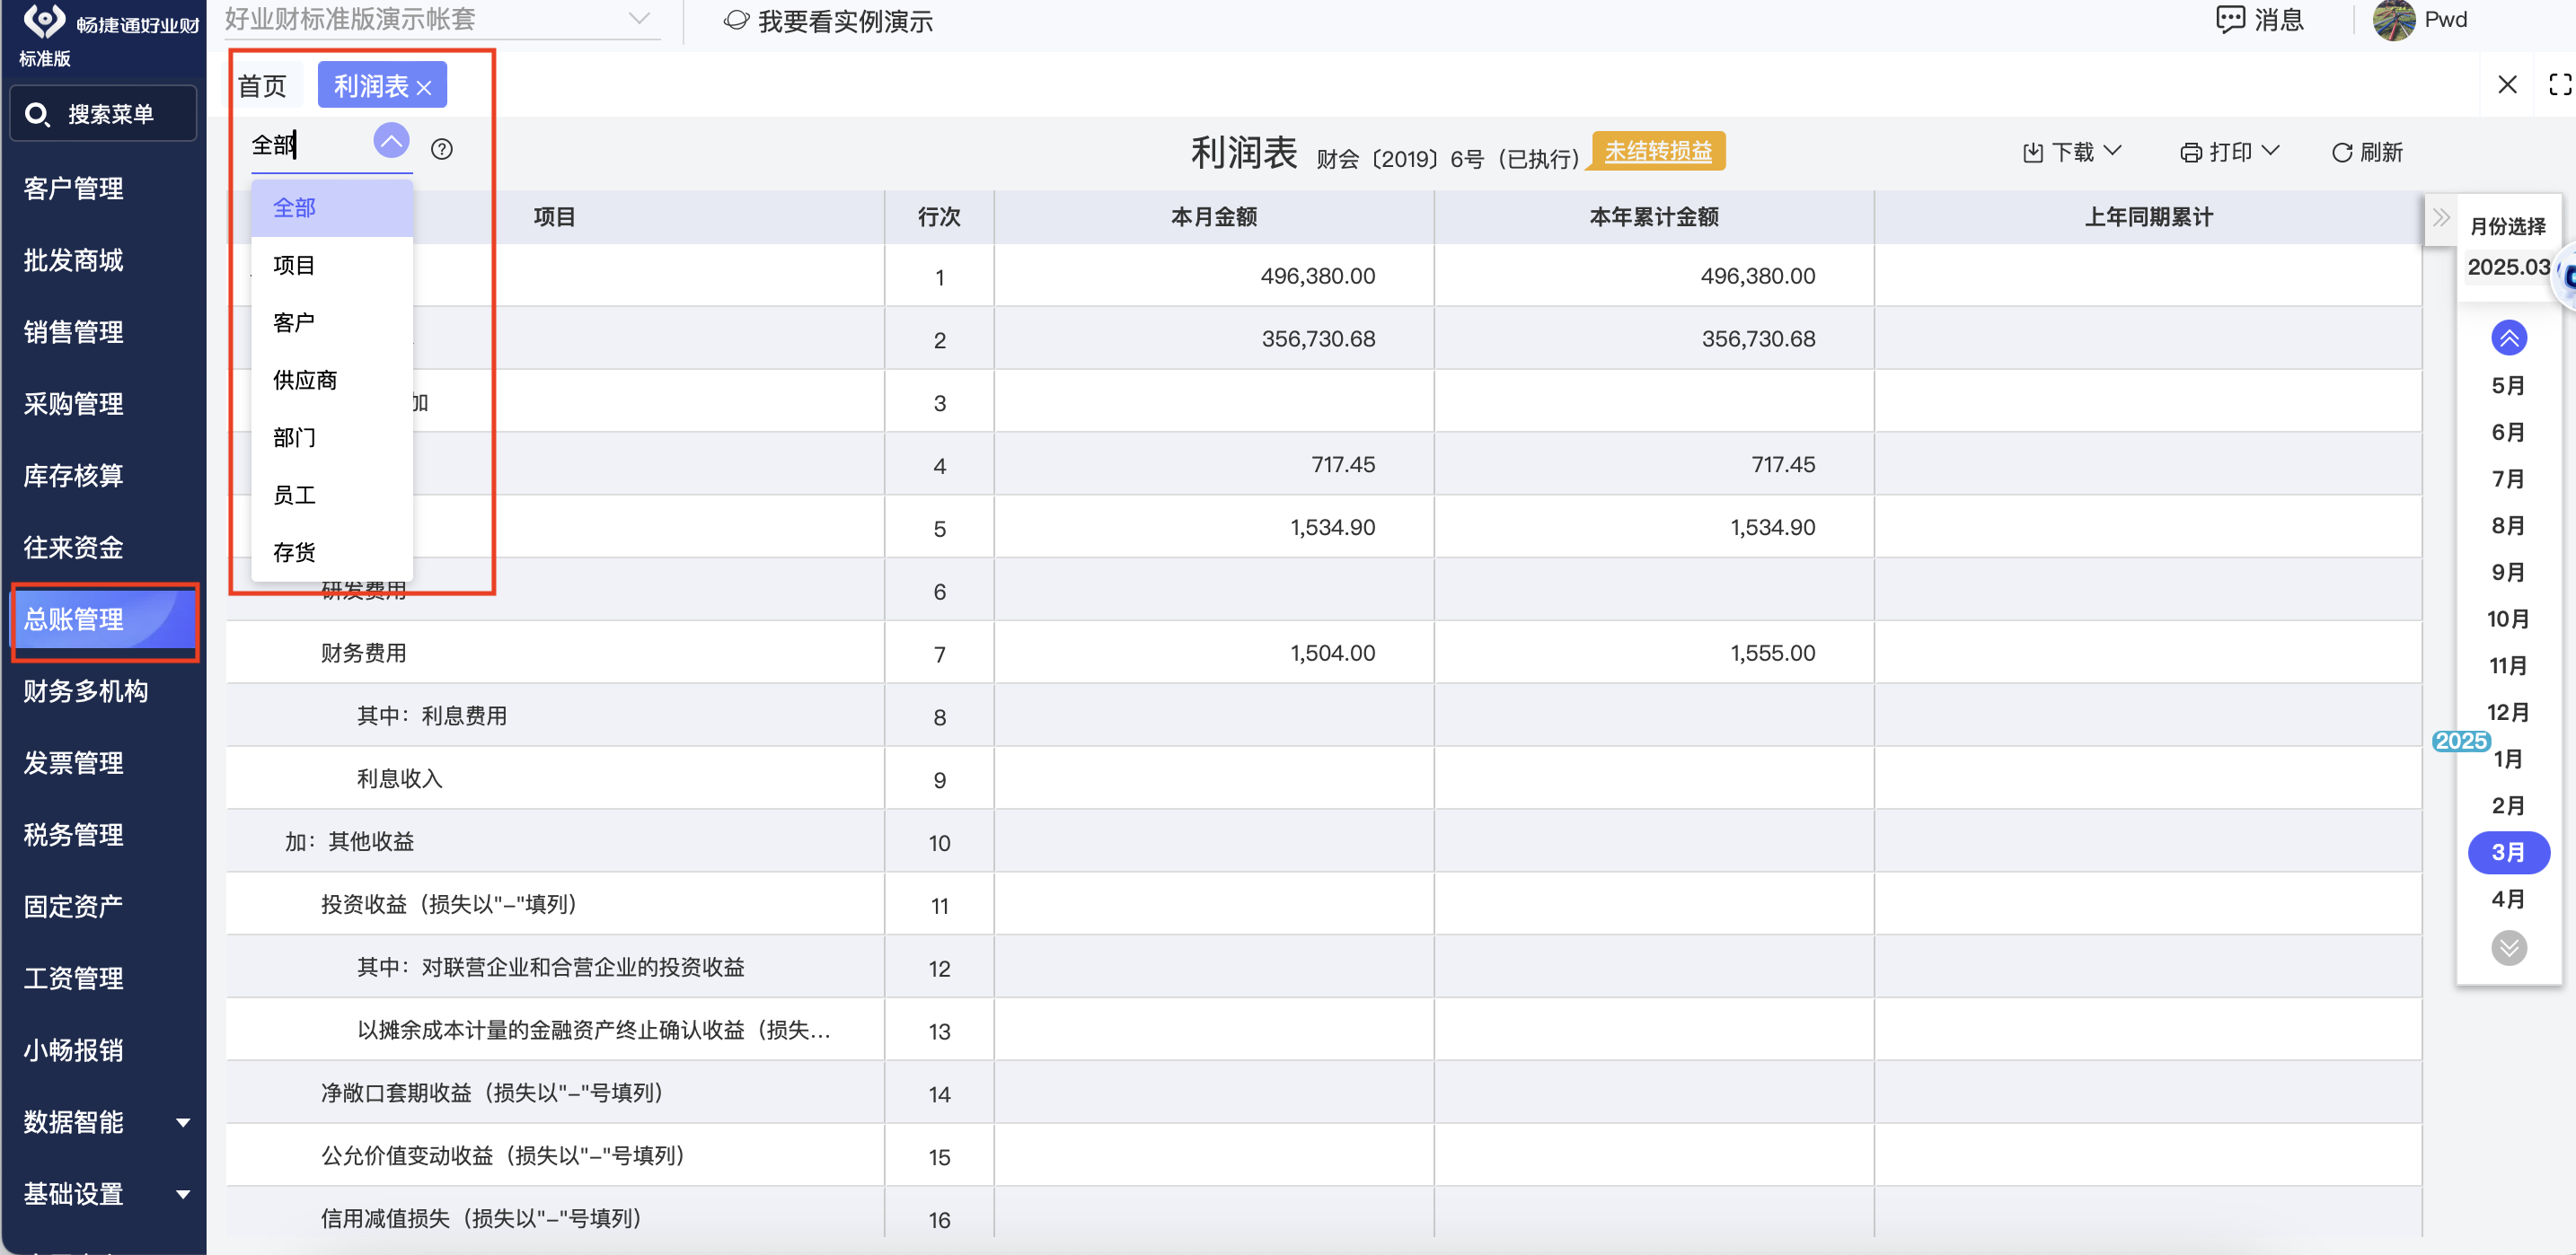Click the help question mark icon
Image resolution: width=2576 pixels, height=1255 pixels.
[441, 149]
